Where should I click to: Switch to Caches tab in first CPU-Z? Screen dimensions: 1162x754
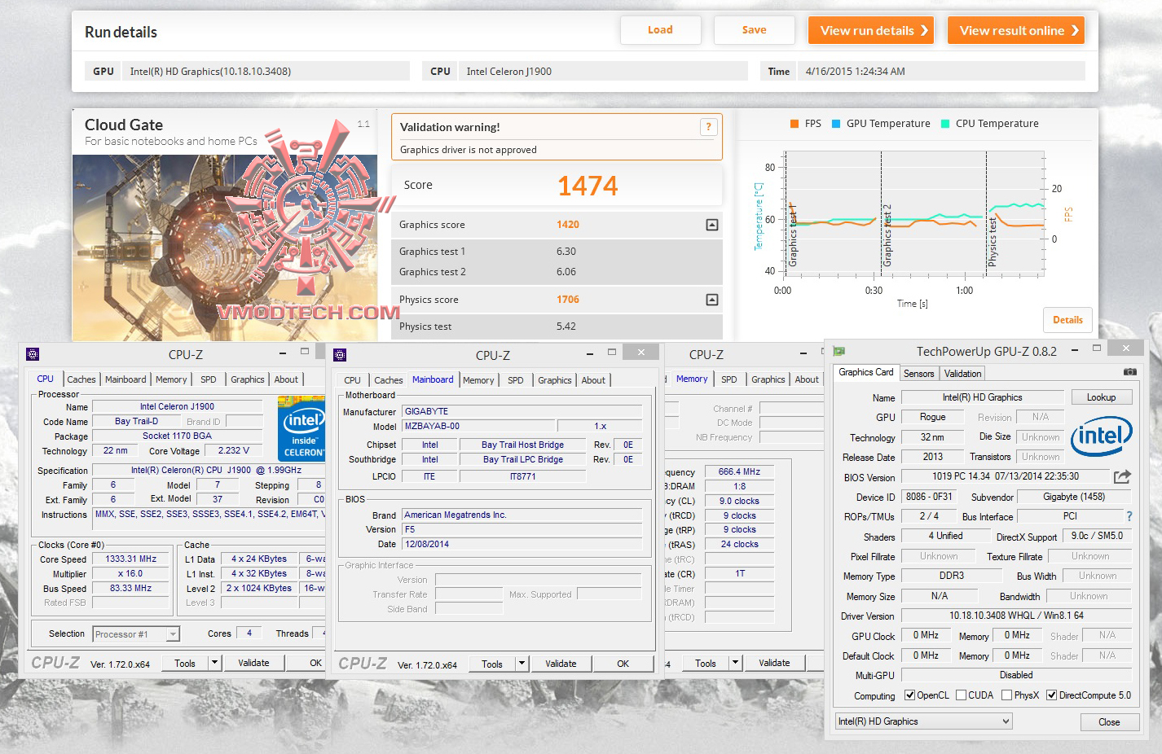coord(81,379)
